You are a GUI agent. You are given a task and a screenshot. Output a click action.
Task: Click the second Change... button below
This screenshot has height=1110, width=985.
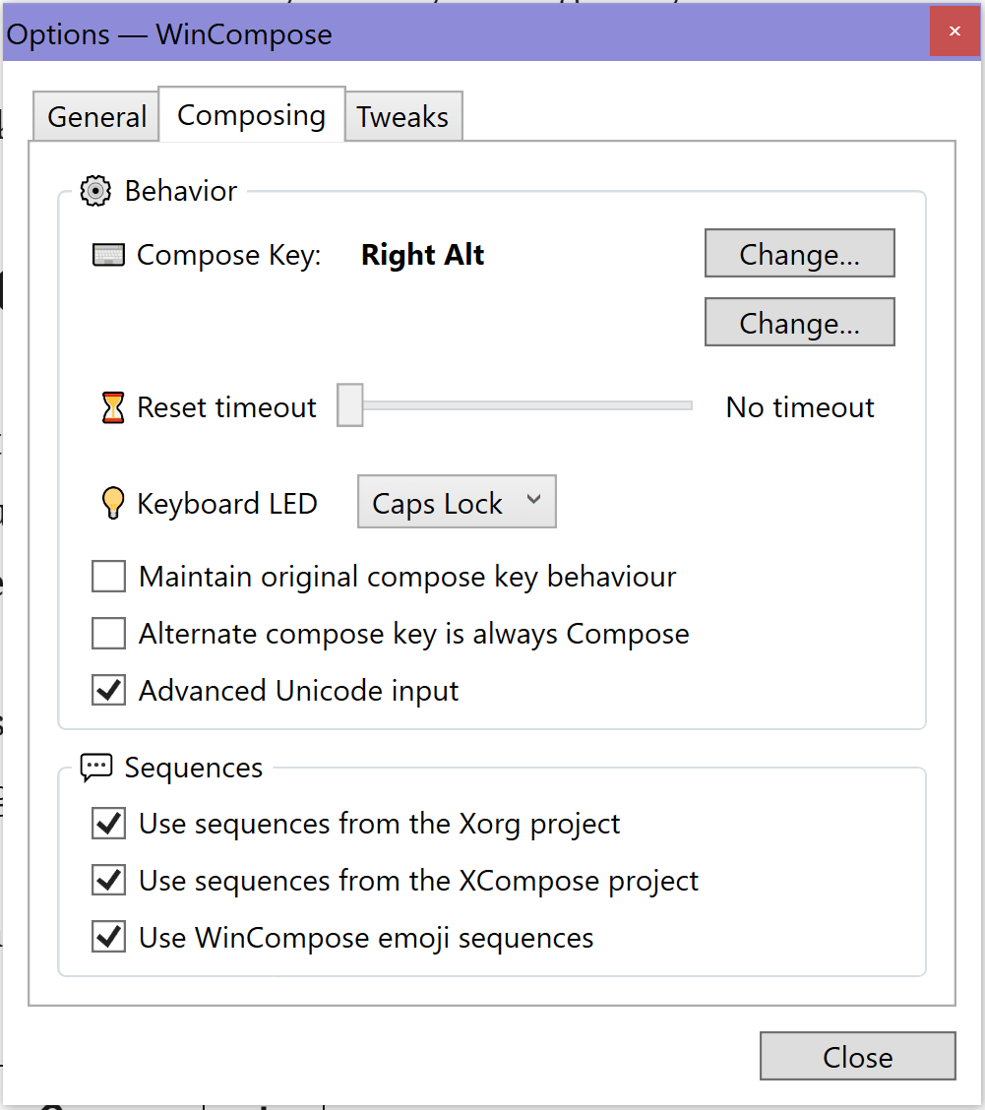pyautogui.click(x=799, y=323)
